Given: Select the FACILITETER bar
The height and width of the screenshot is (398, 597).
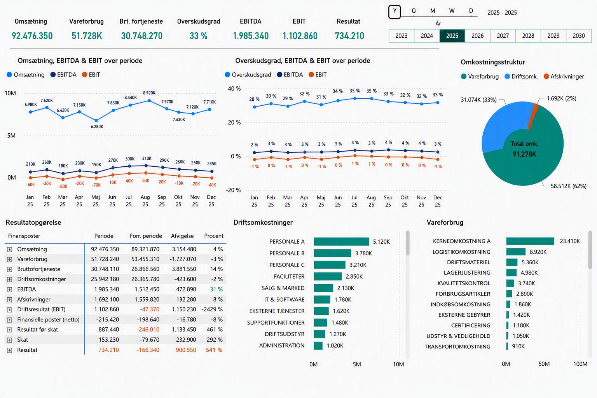Looking at the screenshot, I should point(328,277).
